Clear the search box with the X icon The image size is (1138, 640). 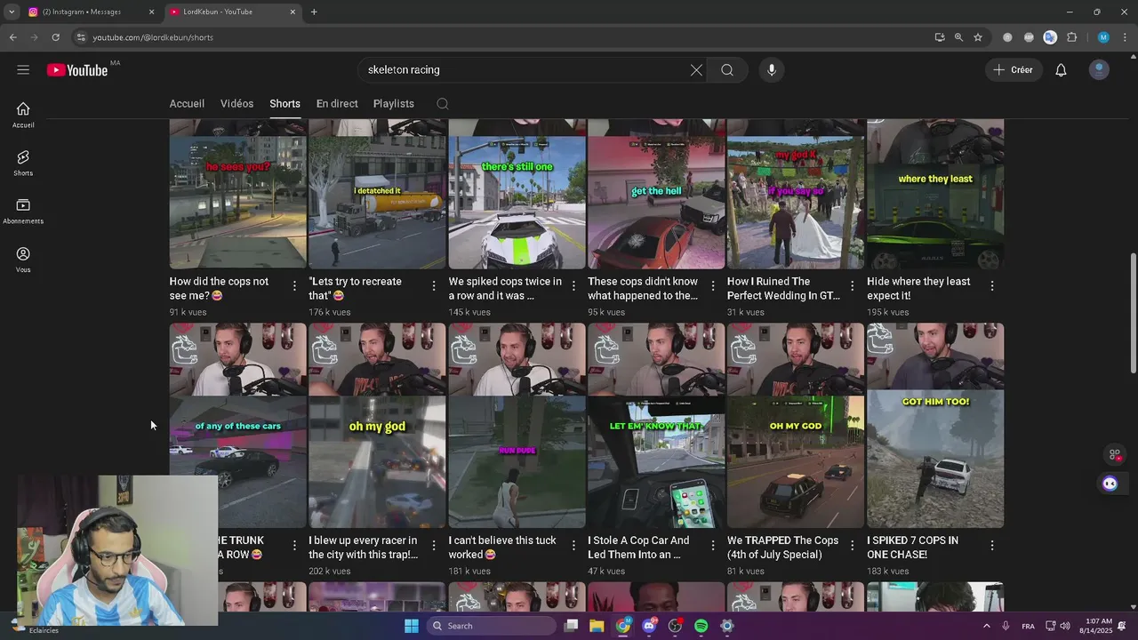coord(696,70)
